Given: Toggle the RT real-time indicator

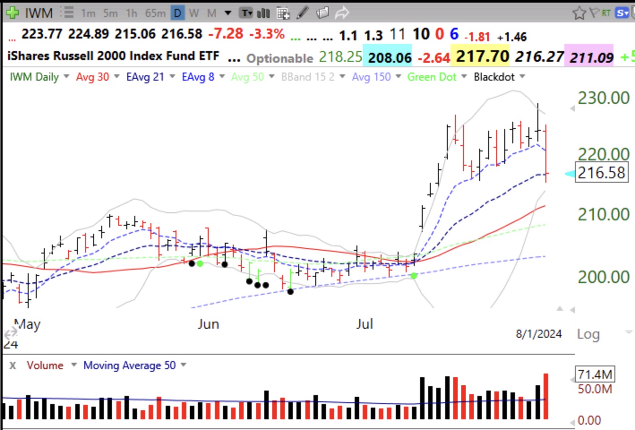Looking at the screenshot, I should click(606, 13).
